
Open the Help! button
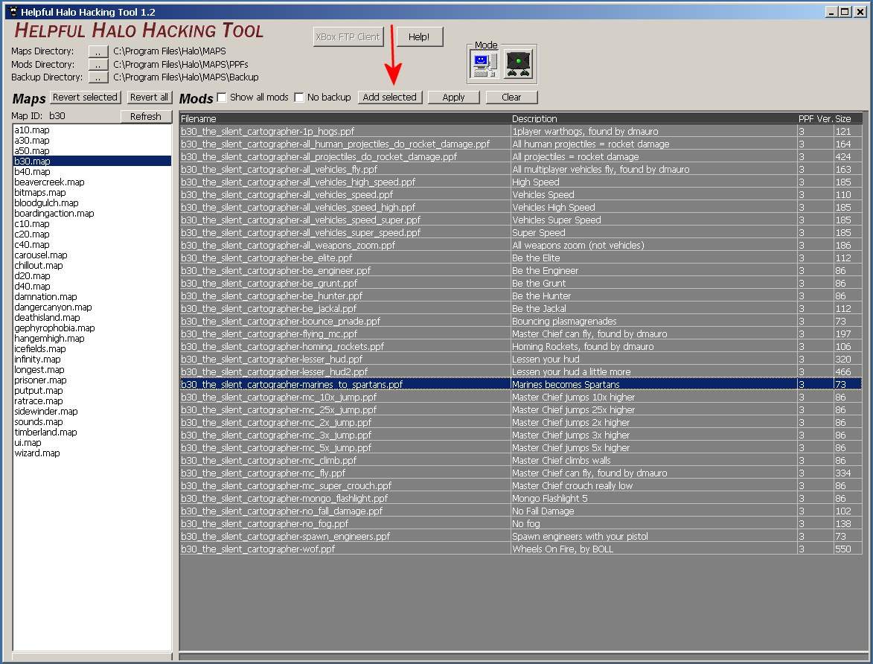point(419,36)
